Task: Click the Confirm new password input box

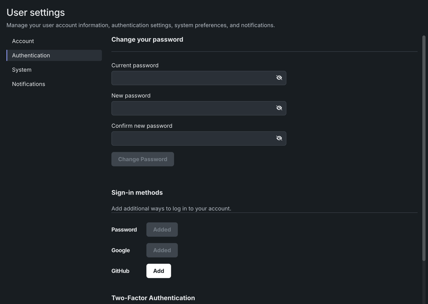Action: [x=193, y=138]
